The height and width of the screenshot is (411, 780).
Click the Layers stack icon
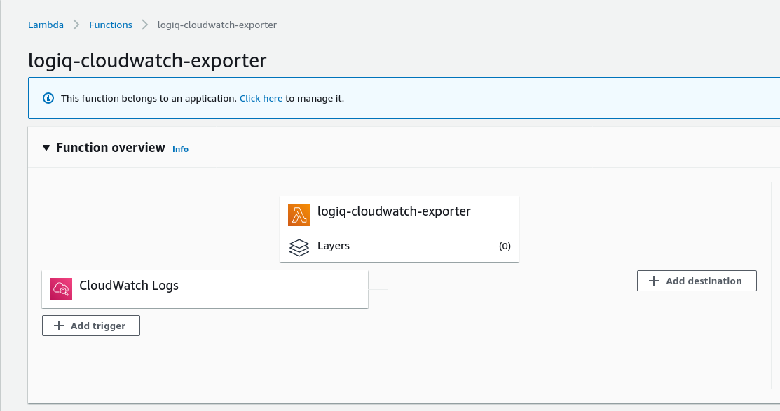point(299,247)
